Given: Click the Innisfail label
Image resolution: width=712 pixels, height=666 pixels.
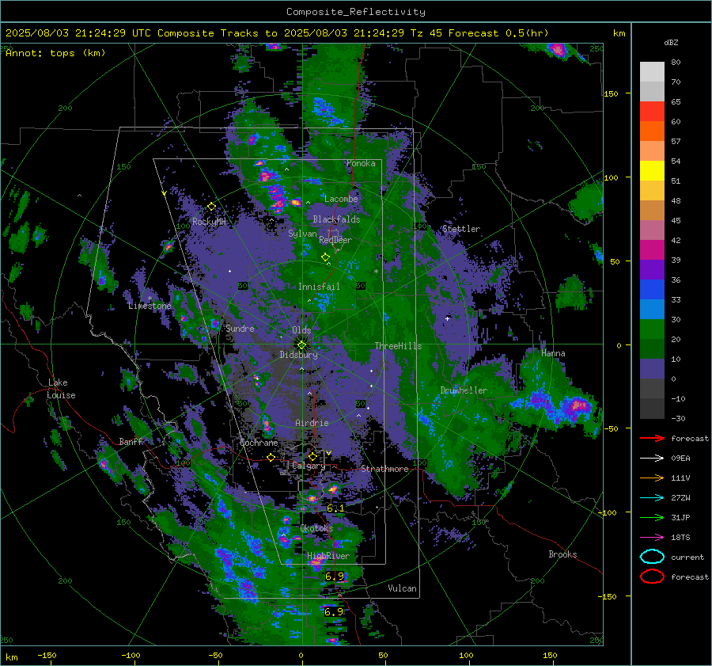Looking at the screenshot, I should pos(319,287).
